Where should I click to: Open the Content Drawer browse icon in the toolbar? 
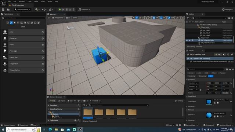pyautogui.click(x=8, y=10)
